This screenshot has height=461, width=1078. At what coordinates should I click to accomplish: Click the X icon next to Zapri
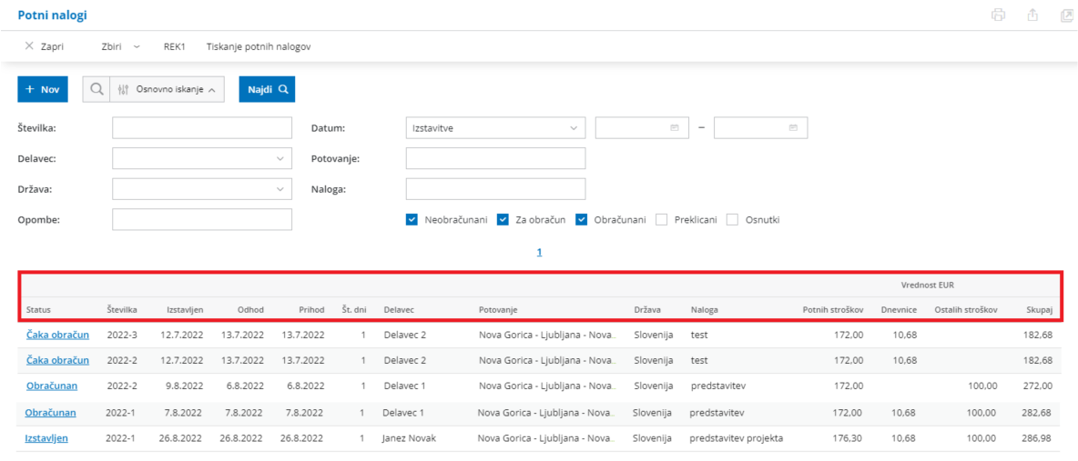click(x=29, y=45)
